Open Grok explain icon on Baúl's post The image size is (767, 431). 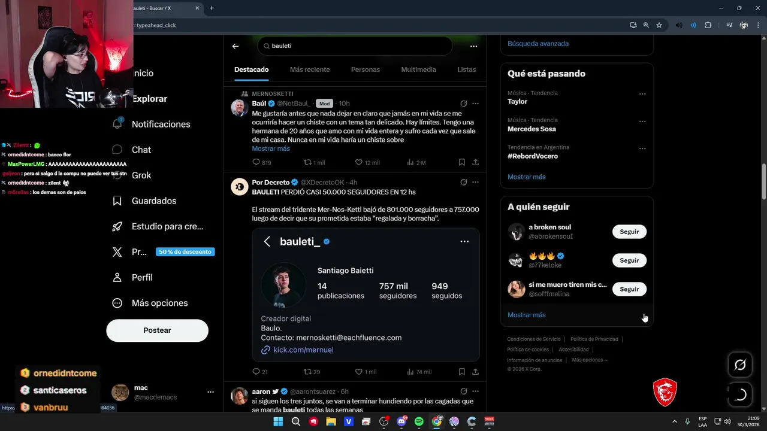tap(464, 104)
